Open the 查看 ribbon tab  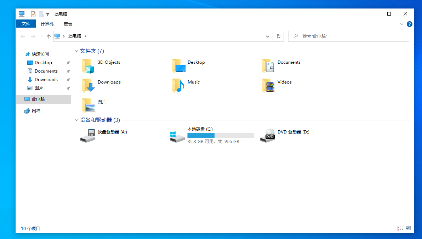(x=68, y=24)
